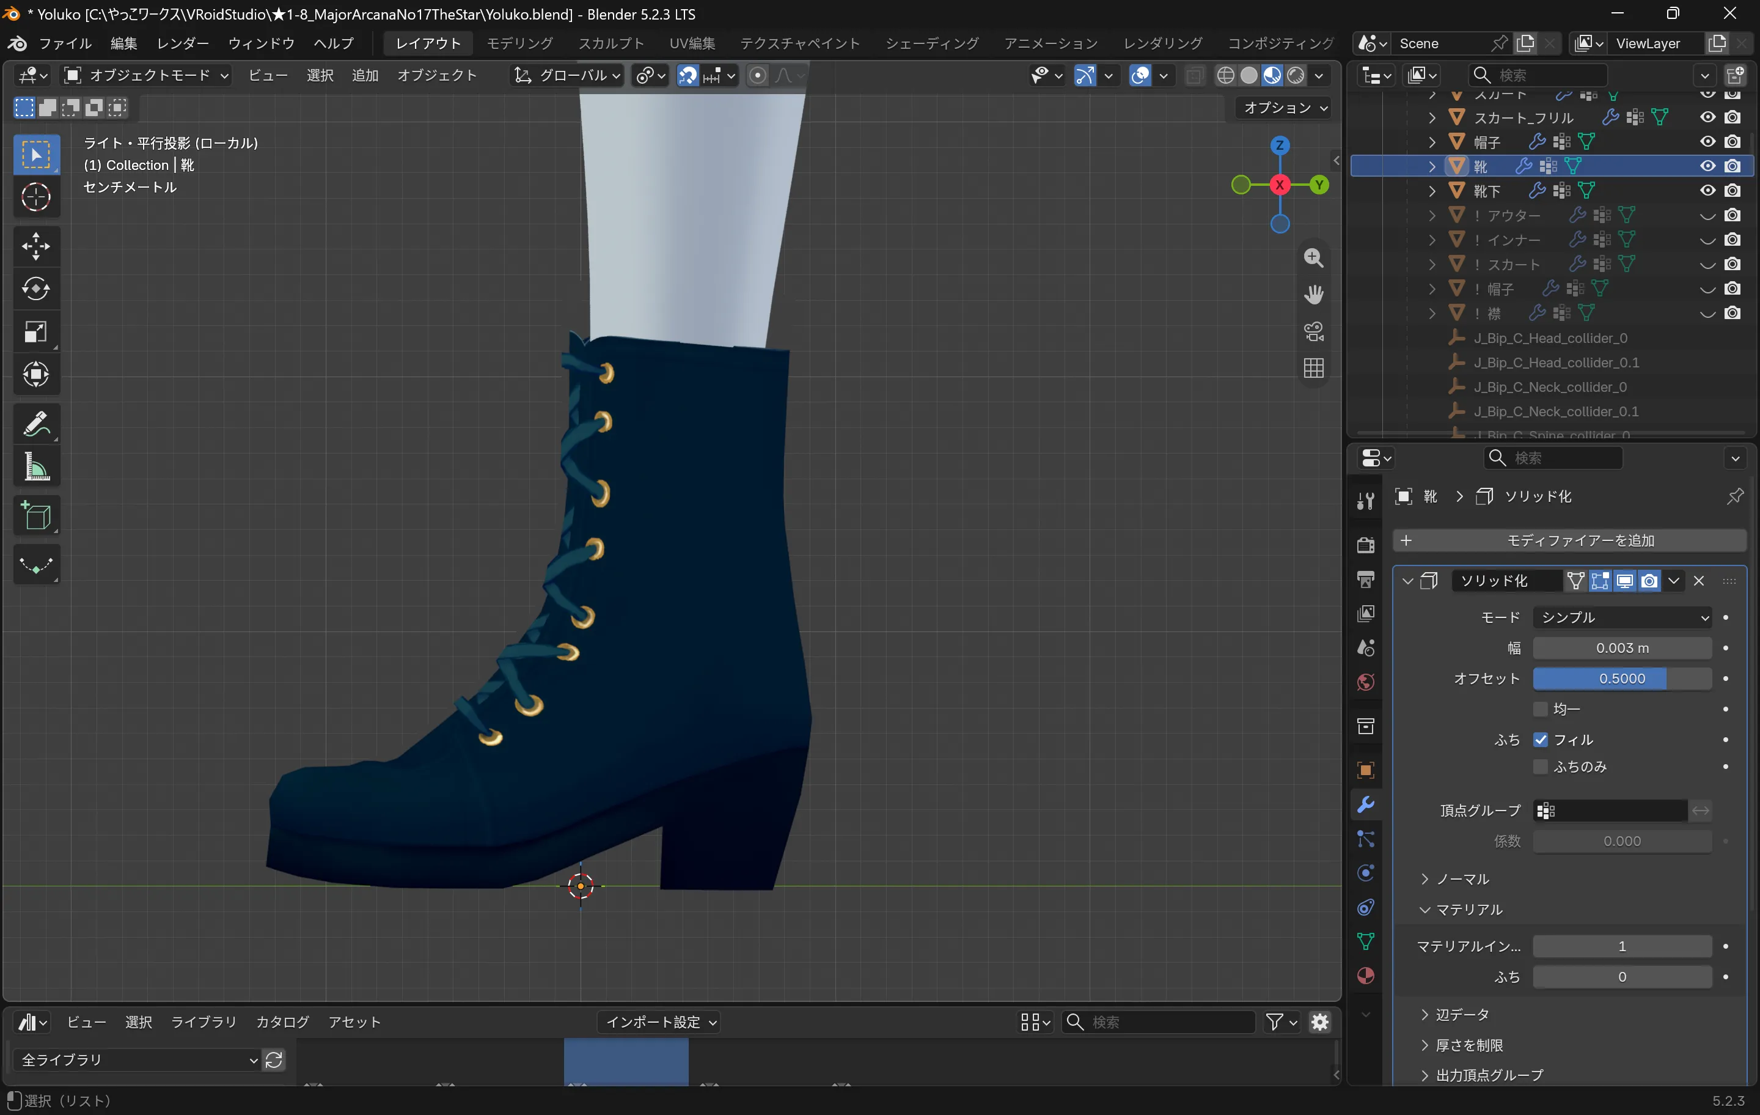Collapse the マテリアル section
The height and width of the screenshot is (1115, 1760).
pos(1461,910)
